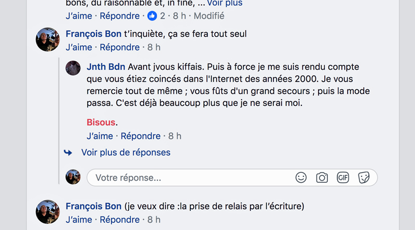Like François Bon's "t'inquiète" comment
The image size is (415, 230).
[79, 47]
